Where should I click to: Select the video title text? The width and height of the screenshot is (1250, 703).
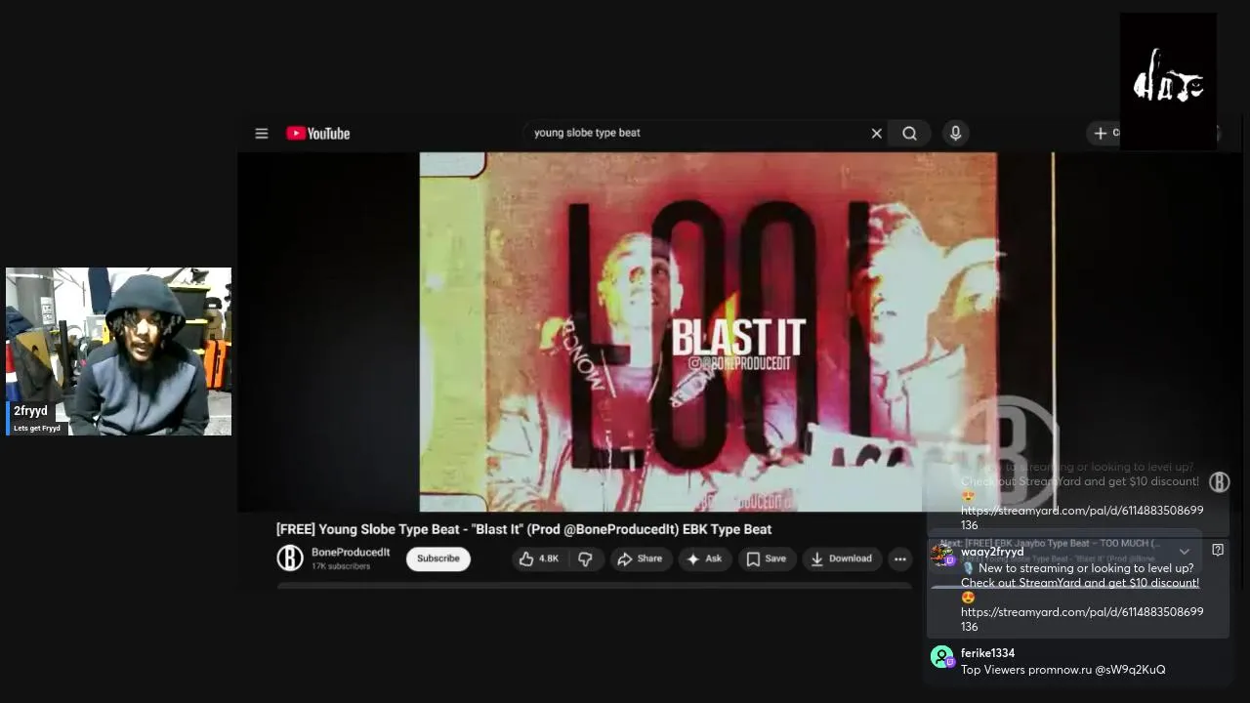(x=523, y=529)
